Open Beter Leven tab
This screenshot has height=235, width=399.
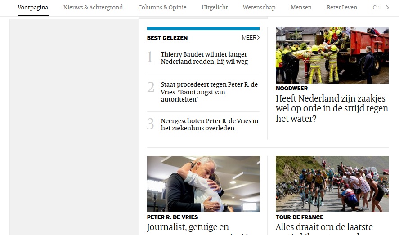342,8
